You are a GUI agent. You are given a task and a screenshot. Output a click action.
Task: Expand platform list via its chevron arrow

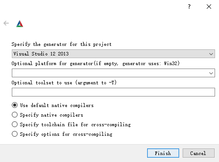pos(211,73)
